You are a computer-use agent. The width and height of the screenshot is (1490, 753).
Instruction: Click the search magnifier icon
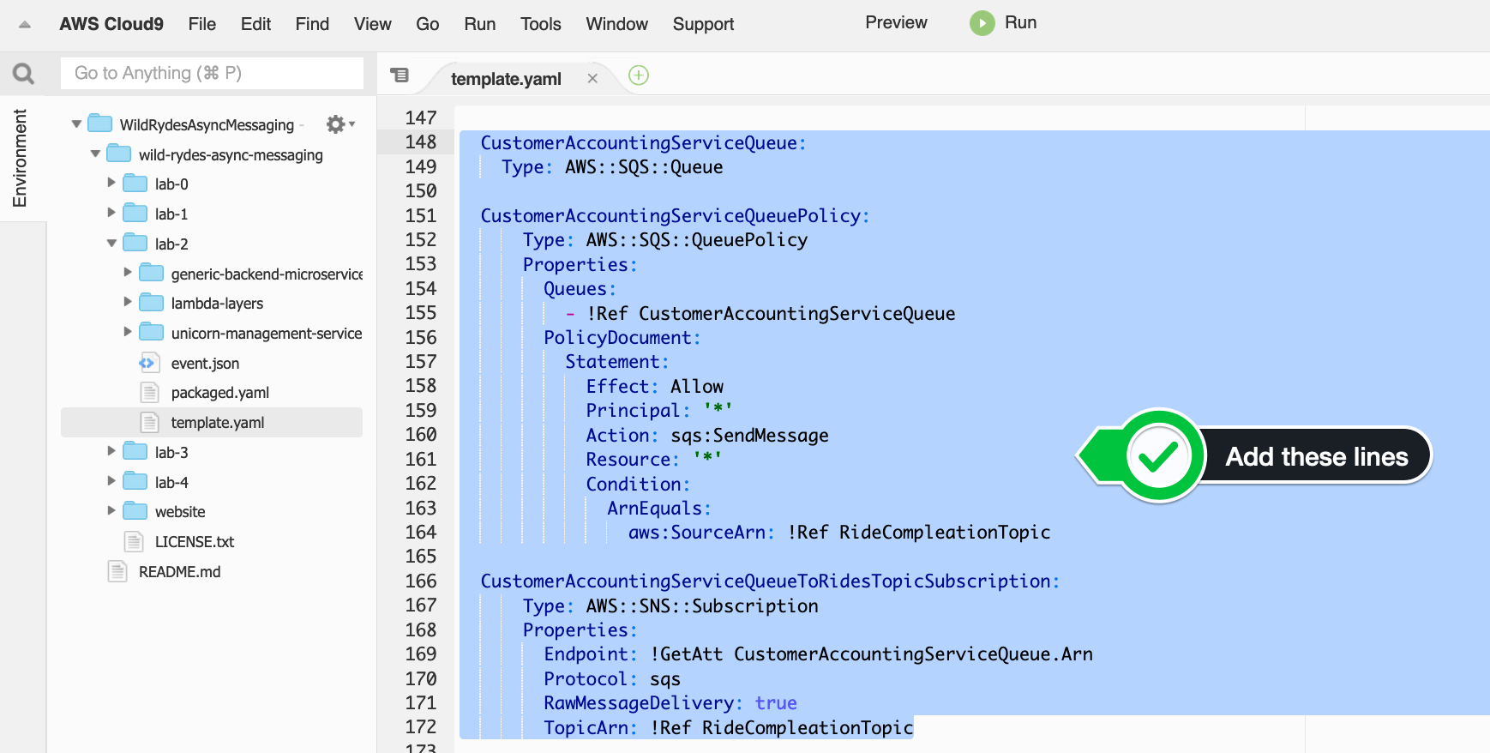(23, 74)
